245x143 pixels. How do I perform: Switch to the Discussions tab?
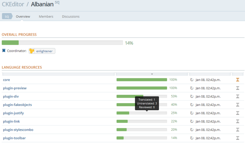click(x=71, y=17)
